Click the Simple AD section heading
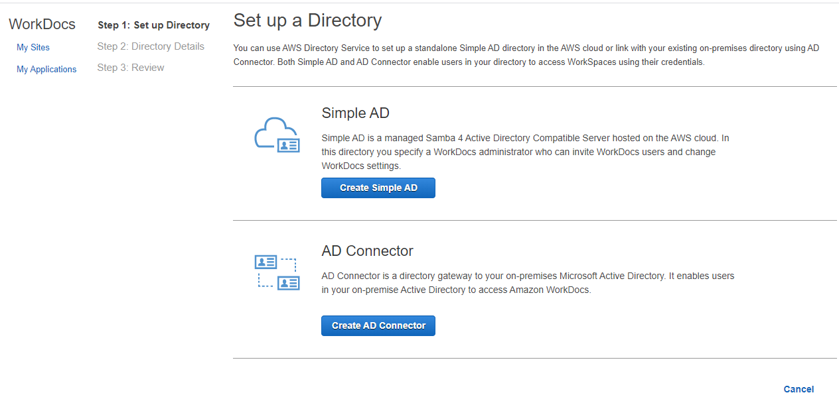This screenshot has height=405, width=839. click(x=355, y=113)
